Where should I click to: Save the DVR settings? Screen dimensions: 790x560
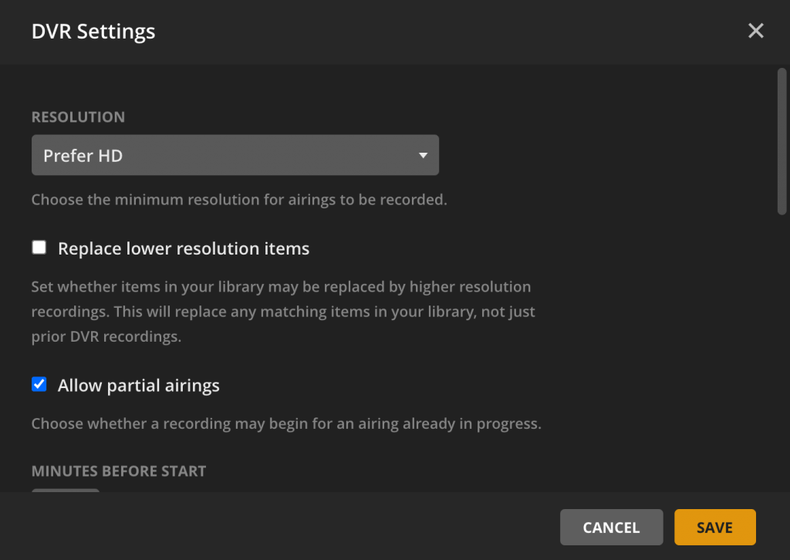click(x=714, y=527)
